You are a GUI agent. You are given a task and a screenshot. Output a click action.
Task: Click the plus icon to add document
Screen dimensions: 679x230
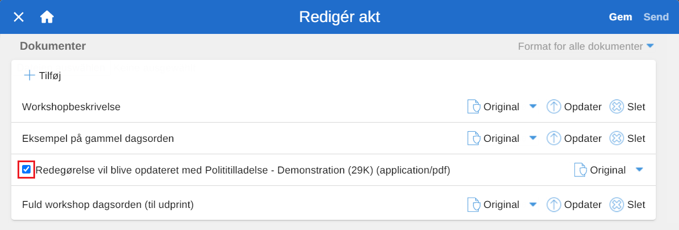[29, 75]
